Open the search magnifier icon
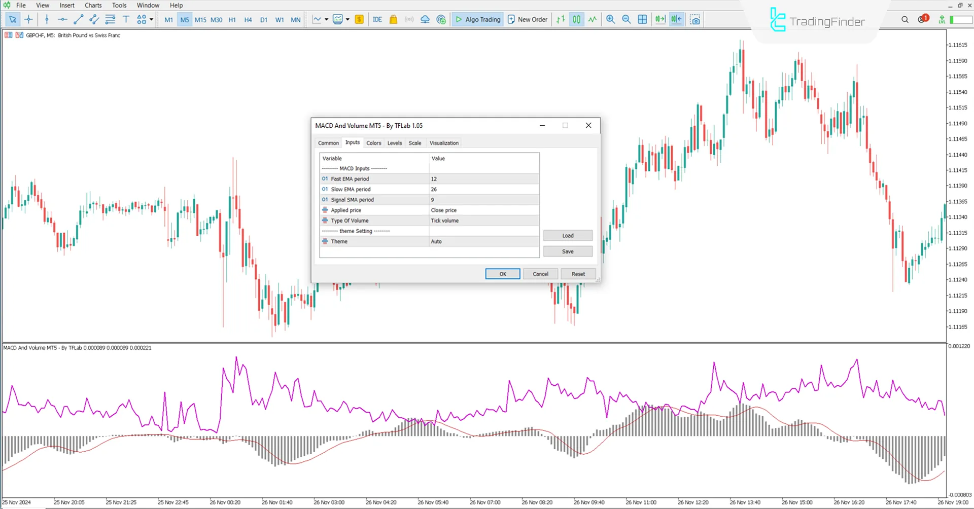Image resolution: width=974 pixels, height=509 pixels. click(x=905, y=19)
